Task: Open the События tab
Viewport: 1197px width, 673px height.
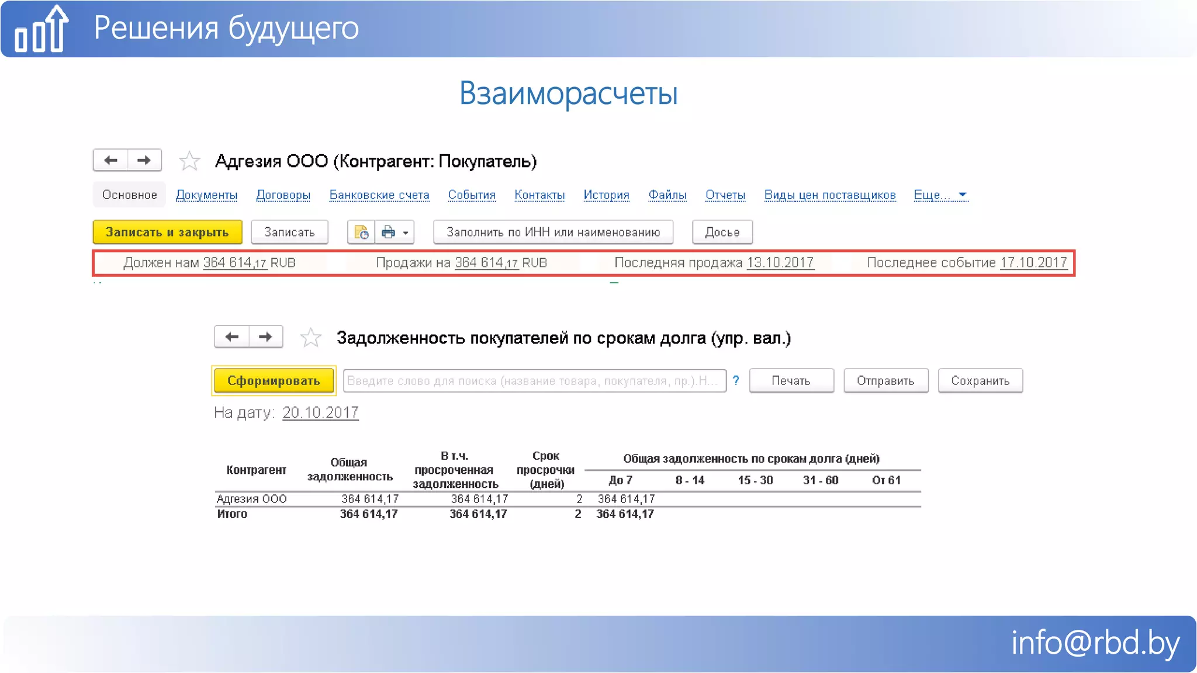Action: tap(472, 195)
